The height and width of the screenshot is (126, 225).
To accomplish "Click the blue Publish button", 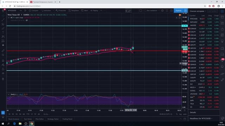I will [x=178, y=10].
